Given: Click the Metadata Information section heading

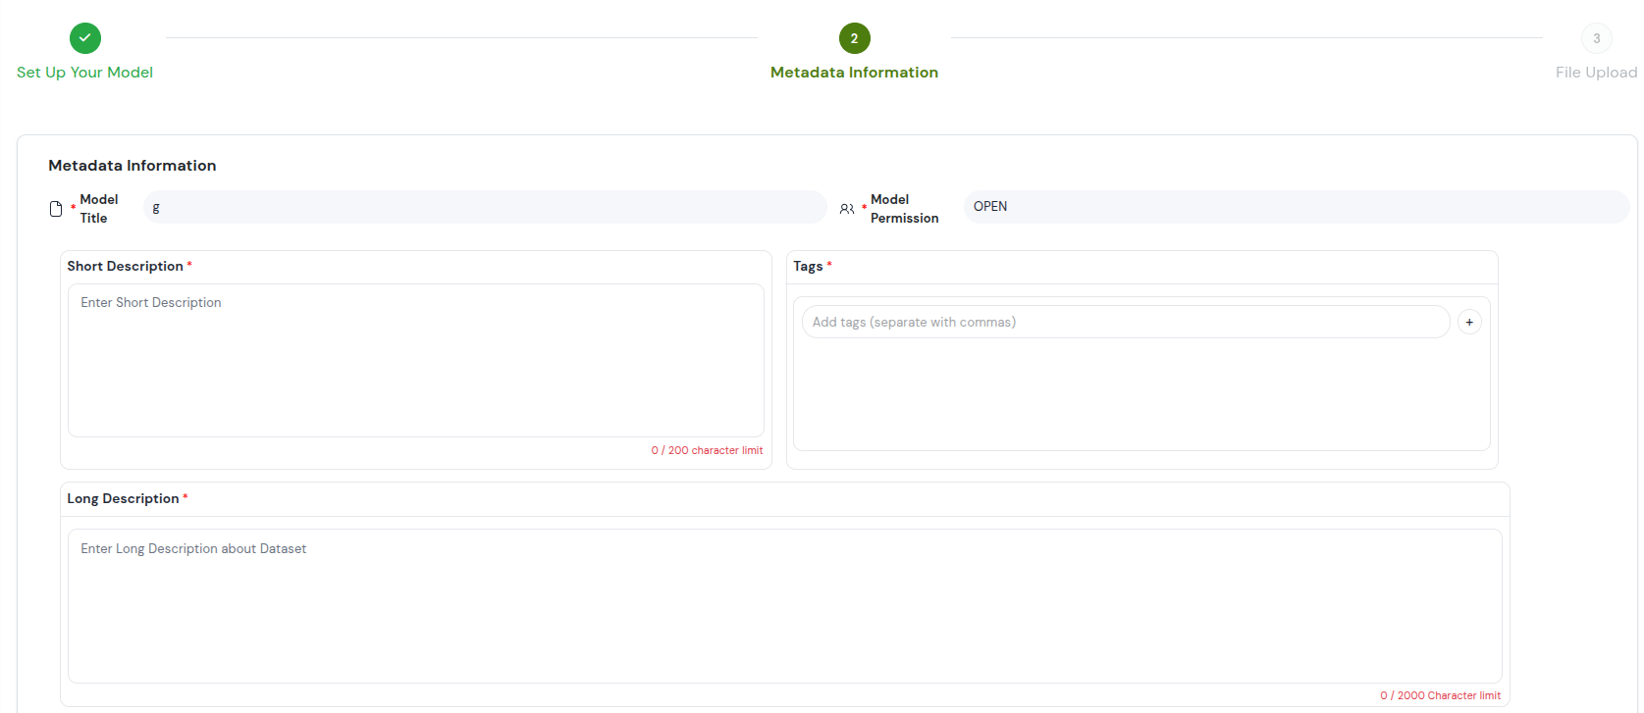Looking at the screenshot, I should (x=133, y=166).
